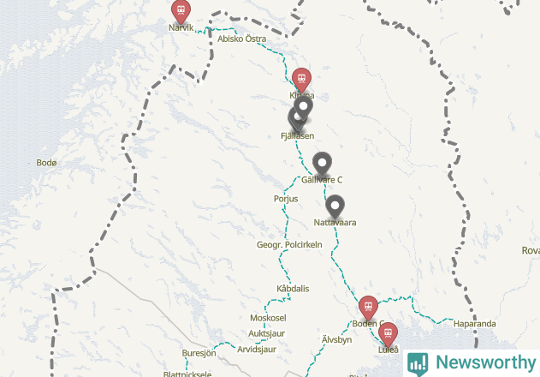Screen dimensions: 540x377
Task: Click the Geogr. Polcirkeln label
Action: [289, 244]
